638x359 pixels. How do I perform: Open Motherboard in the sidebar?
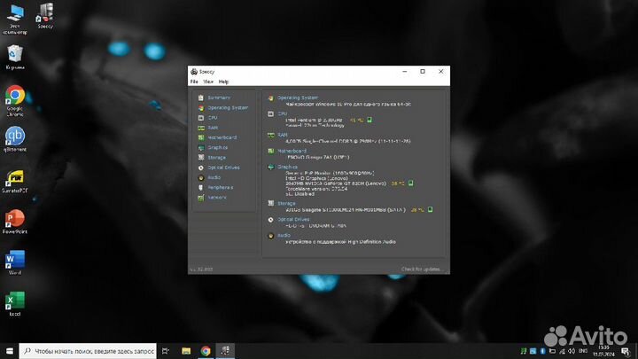(x=222, y=137)
